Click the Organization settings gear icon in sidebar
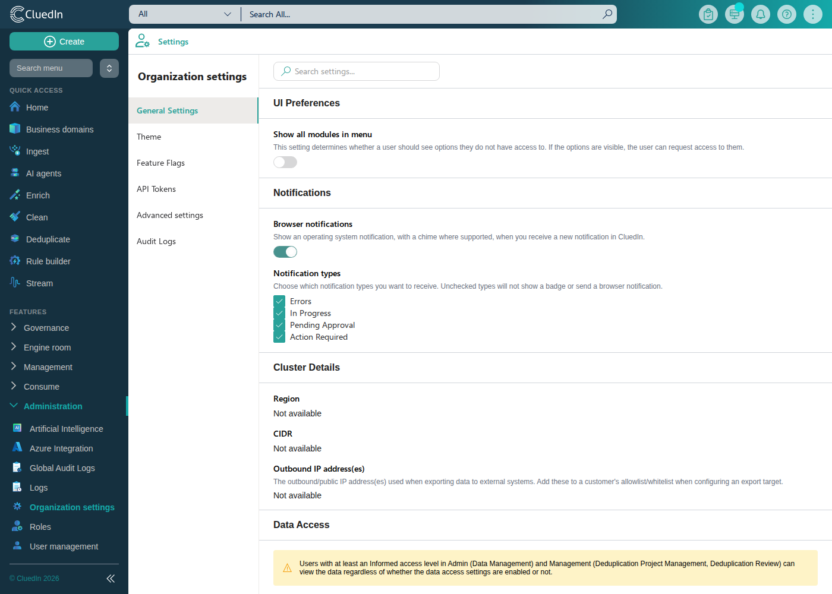The image size is (832, 594). coord(17,506)
